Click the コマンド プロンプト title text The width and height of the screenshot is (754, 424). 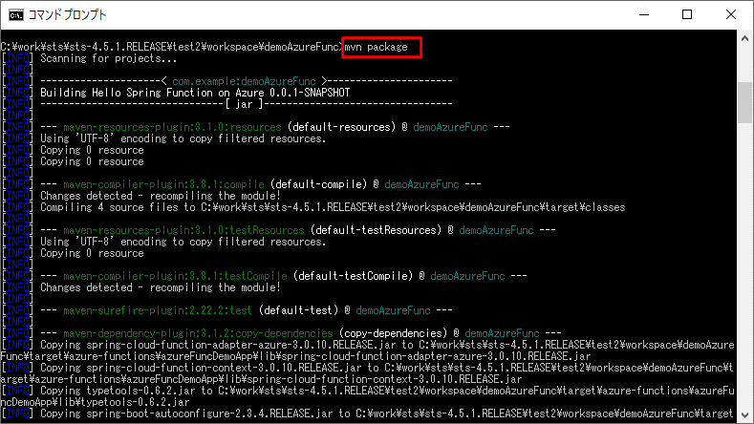pos(69,15)
